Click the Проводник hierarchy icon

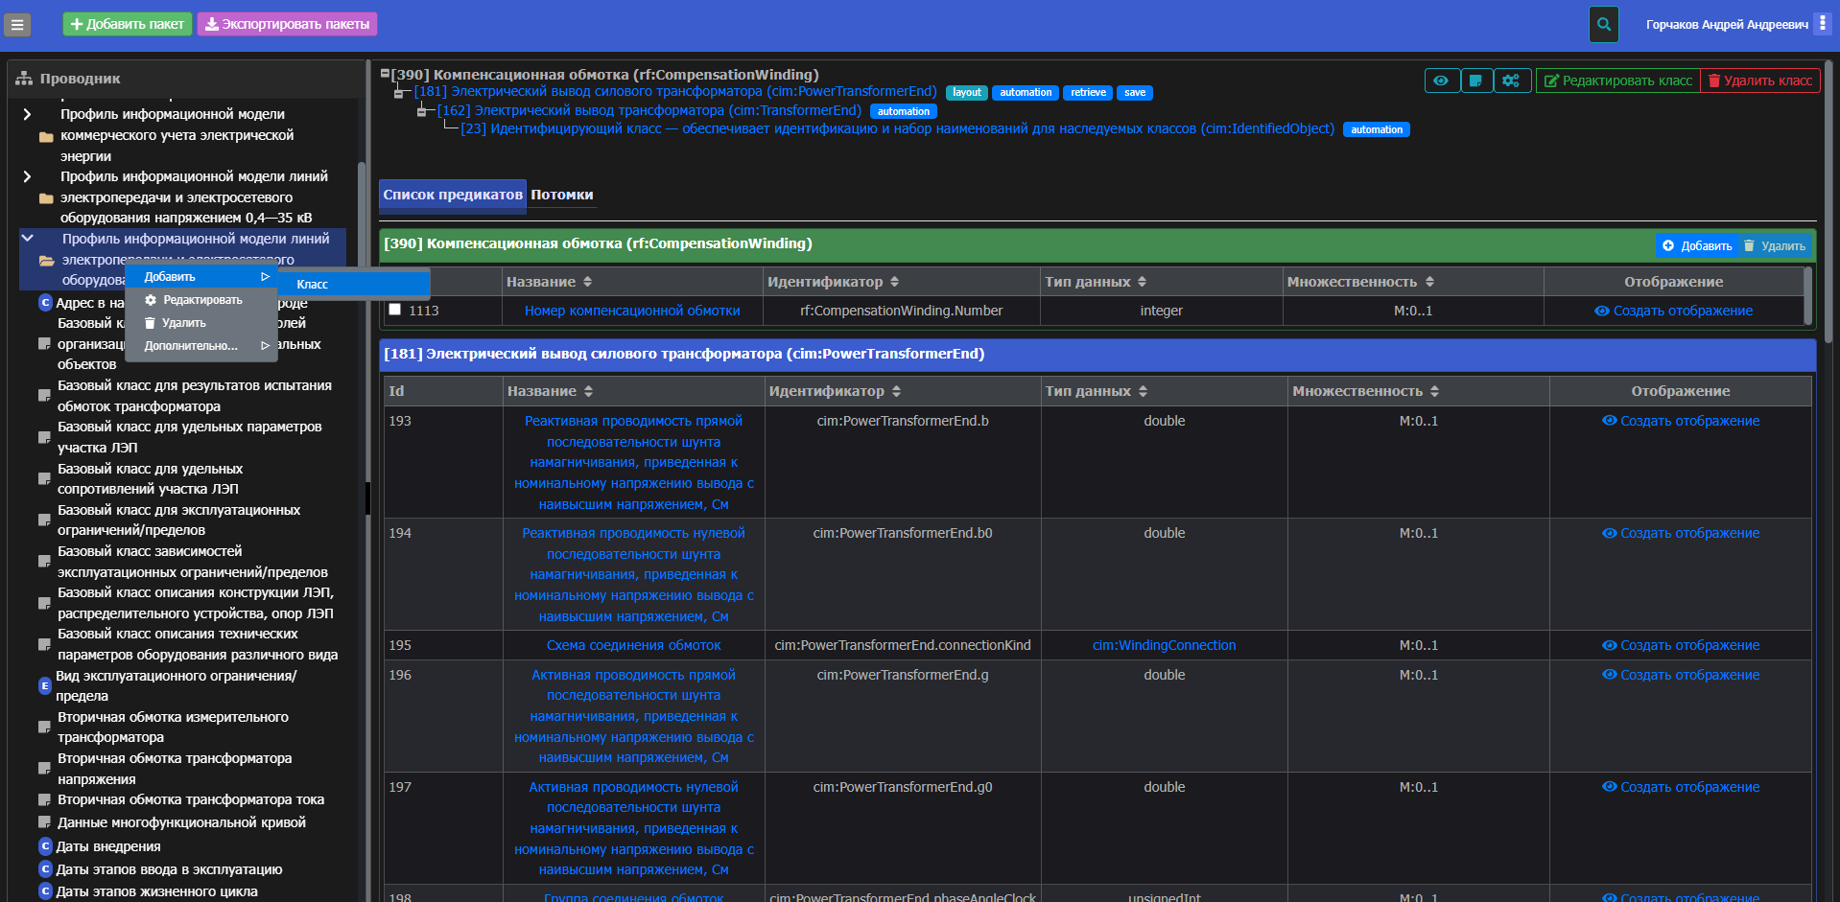tap(23, 79)
